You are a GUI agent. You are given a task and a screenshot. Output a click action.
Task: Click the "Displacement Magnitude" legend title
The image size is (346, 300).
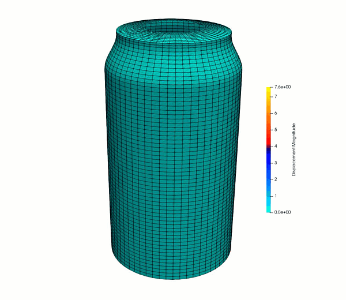[x=294, y=149]
